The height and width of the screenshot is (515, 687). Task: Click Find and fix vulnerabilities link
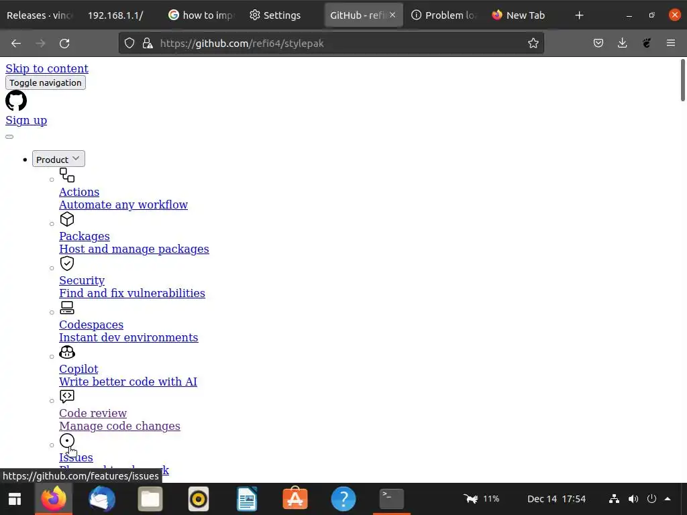click(132, 293)
